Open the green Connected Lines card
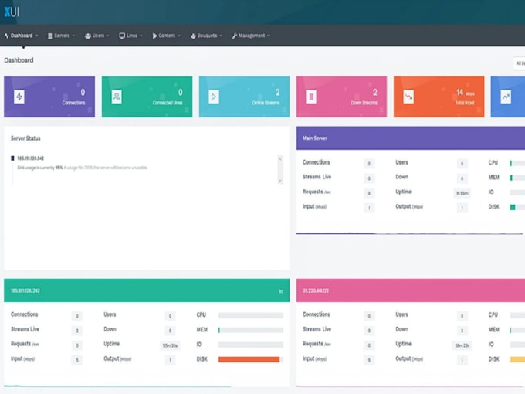Viewport: 525px width, 394px height. [x=147, y=97]
